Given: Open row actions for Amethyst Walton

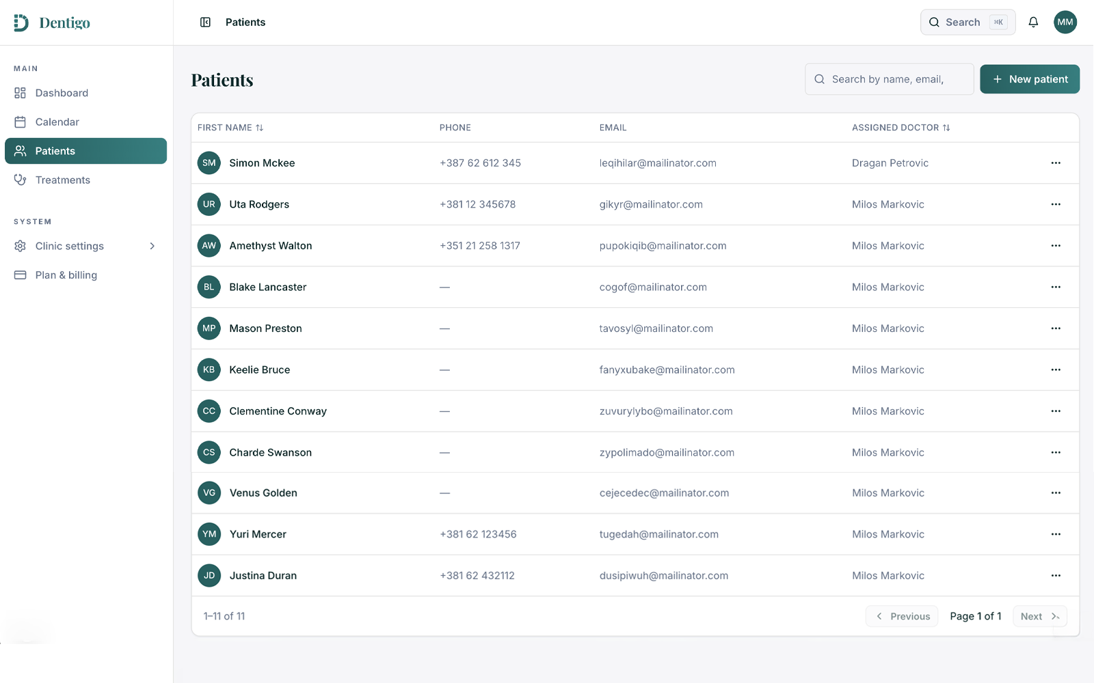Looking at the screenshot, I should coord(1056,246).
